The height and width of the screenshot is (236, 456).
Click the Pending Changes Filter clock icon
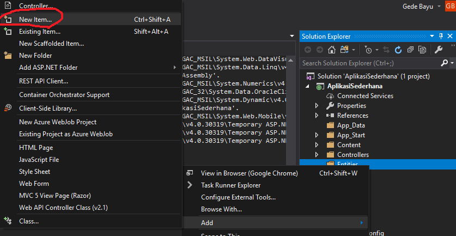(369, 50)
